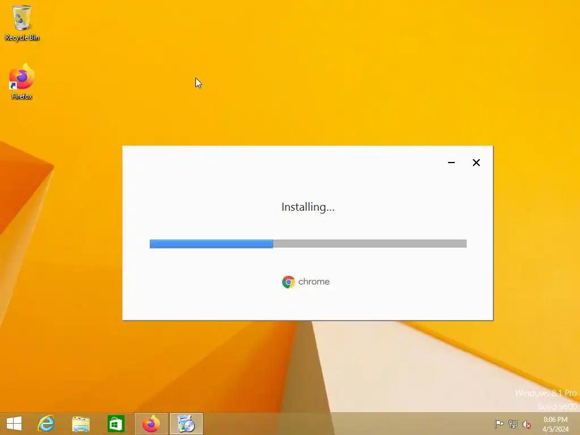Open the Recycle Bin desktop icon
Image resolution: width=580 pixels, height=435 pixels.
point(22,23)
